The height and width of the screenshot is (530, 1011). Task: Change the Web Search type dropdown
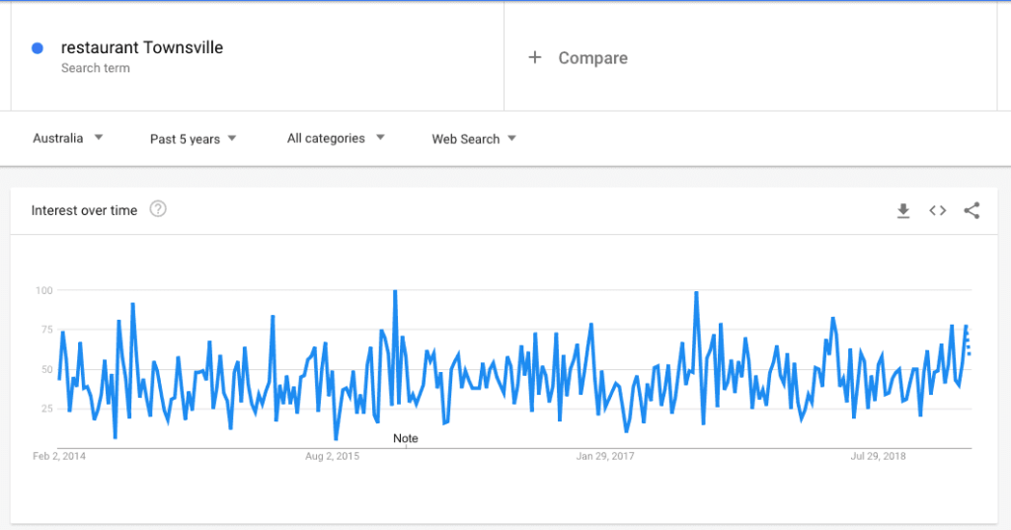point(474,139)
